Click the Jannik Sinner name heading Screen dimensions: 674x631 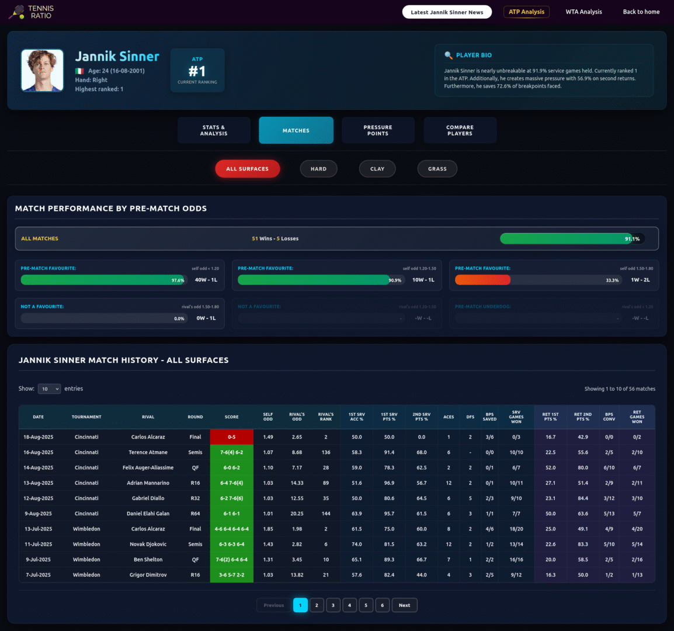[x=117, y=56]
